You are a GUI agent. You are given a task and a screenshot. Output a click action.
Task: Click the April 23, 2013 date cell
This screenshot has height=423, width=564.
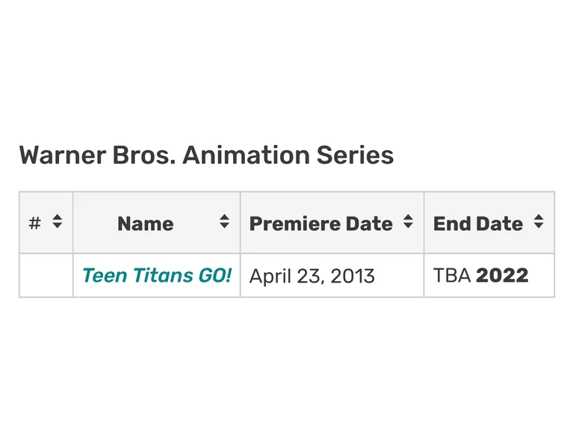(x=312, y=276)
